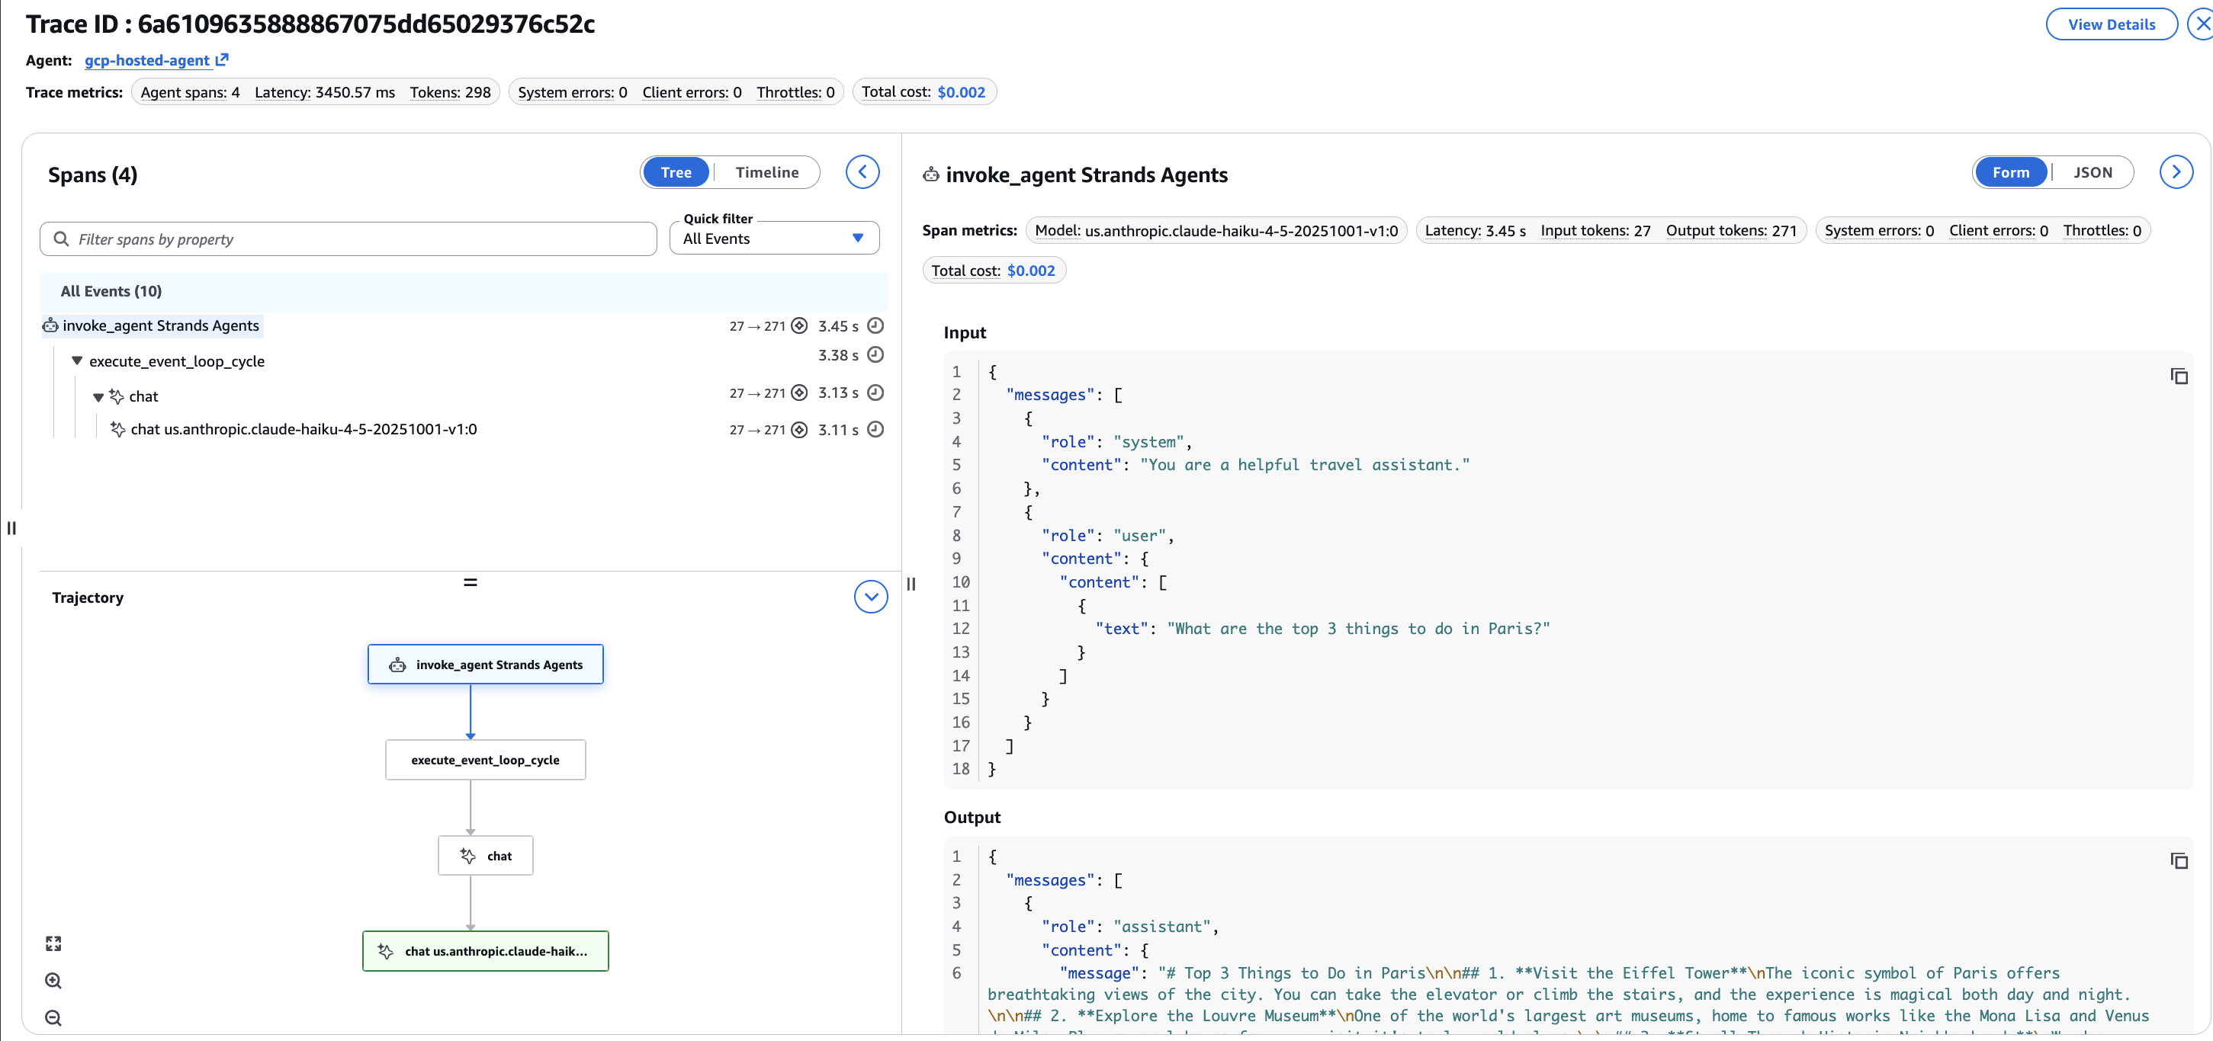Viewport: 2213px width, 1041px height.
Task: Switch spans view to Timeline
Action: 766,172
